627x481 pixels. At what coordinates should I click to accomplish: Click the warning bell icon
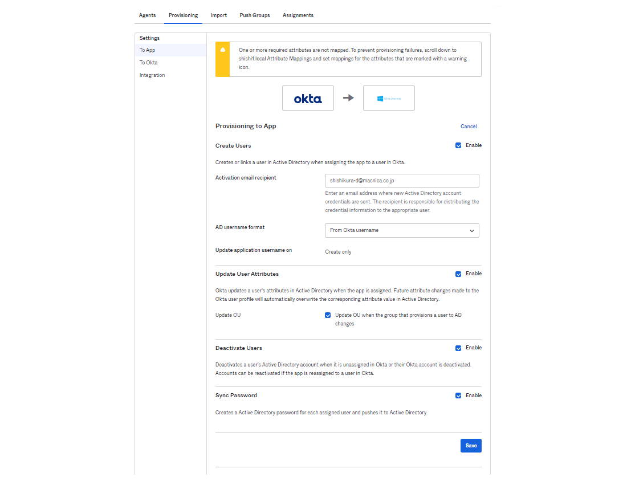[222, 50]
